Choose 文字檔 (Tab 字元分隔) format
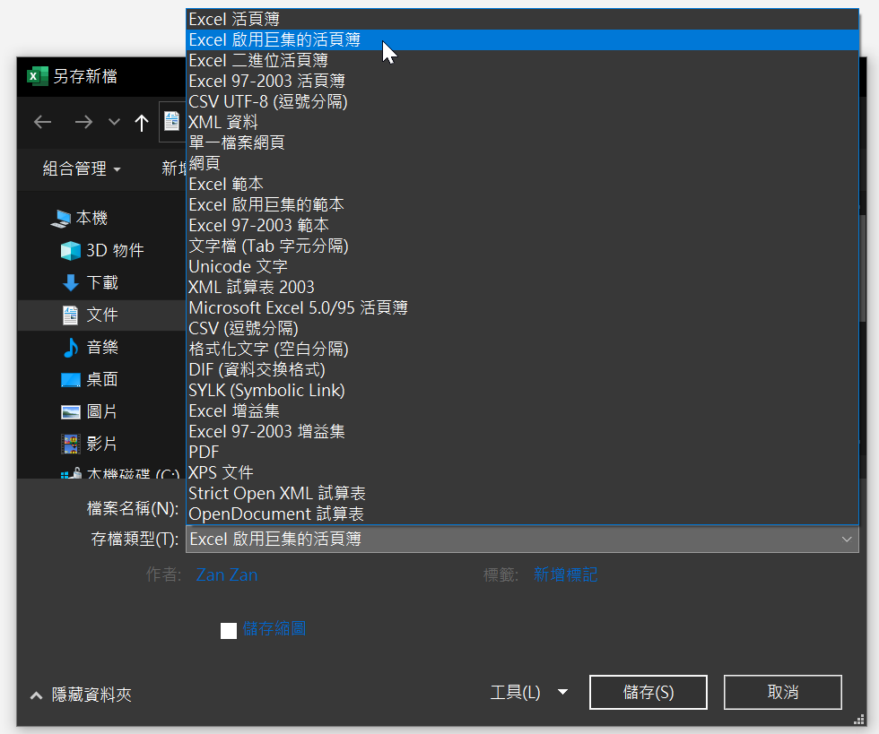This screenshot has height=734, width=879. tap(522, 246)
